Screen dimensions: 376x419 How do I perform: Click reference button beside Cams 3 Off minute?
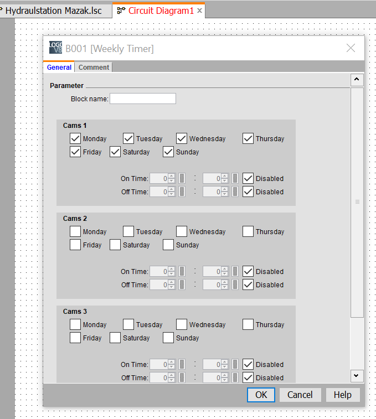(x=235, y=377)
